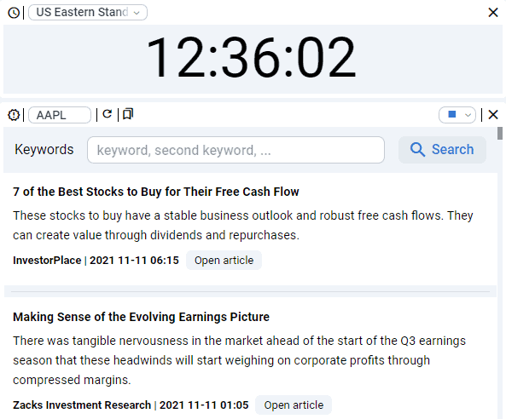Click the AAPL ticker symbol field

pyautogui.click(x=60, y=115)
